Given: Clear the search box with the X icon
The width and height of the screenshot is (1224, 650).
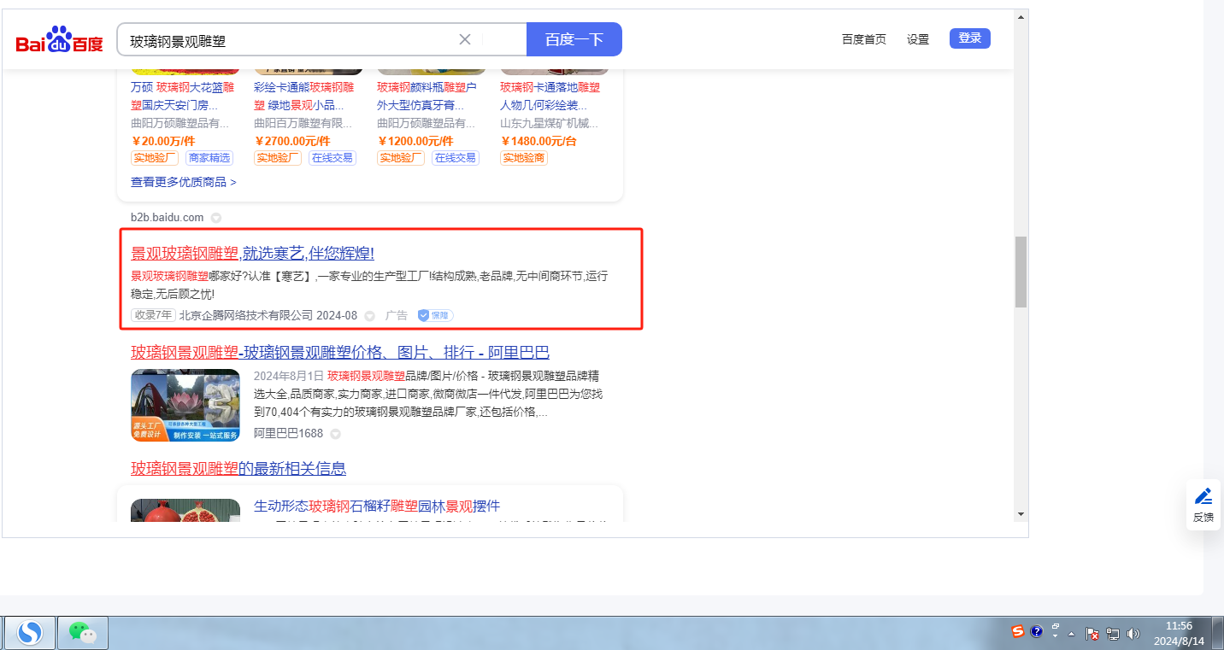Looking at the screenshot, I should pyautogui.click(x=465, y=39).
